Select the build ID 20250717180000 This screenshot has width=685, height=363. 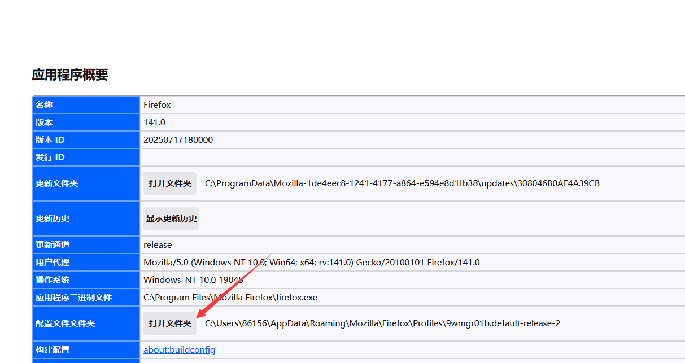[x=178, y=140]
